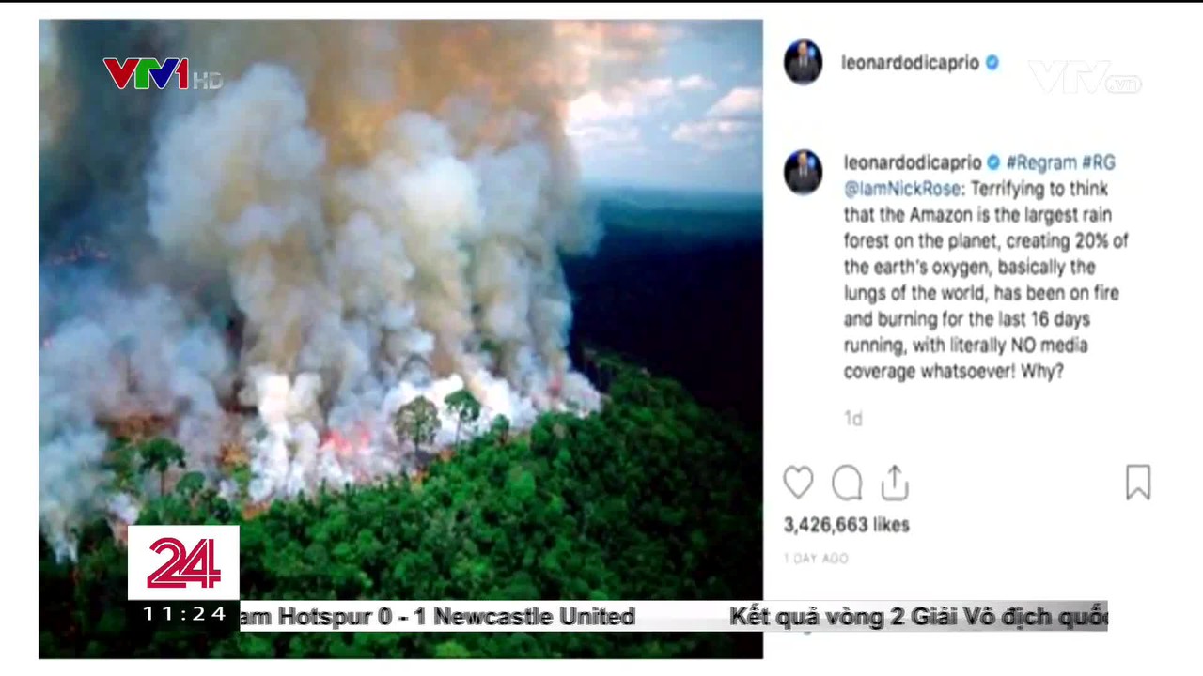
Task: Open the leonardodicaprio username in the caption
Action: tap(913, 162)
